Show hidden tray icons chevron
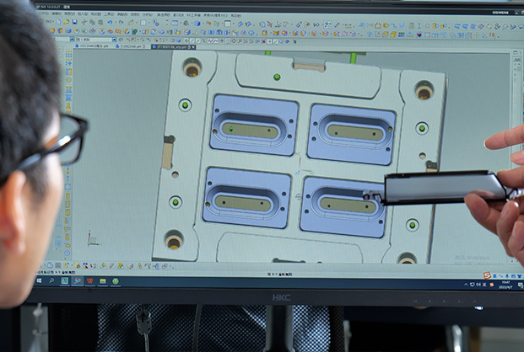 [466, 285]
